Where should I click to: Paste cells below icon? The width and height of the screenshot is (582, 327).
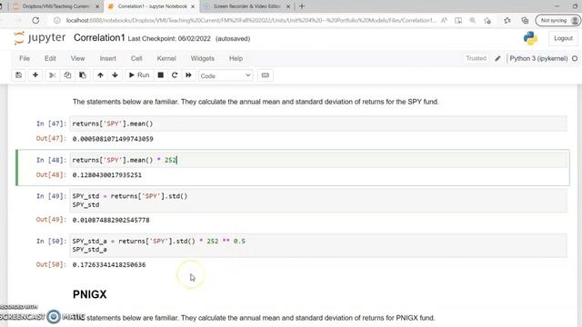pos(83,75)
